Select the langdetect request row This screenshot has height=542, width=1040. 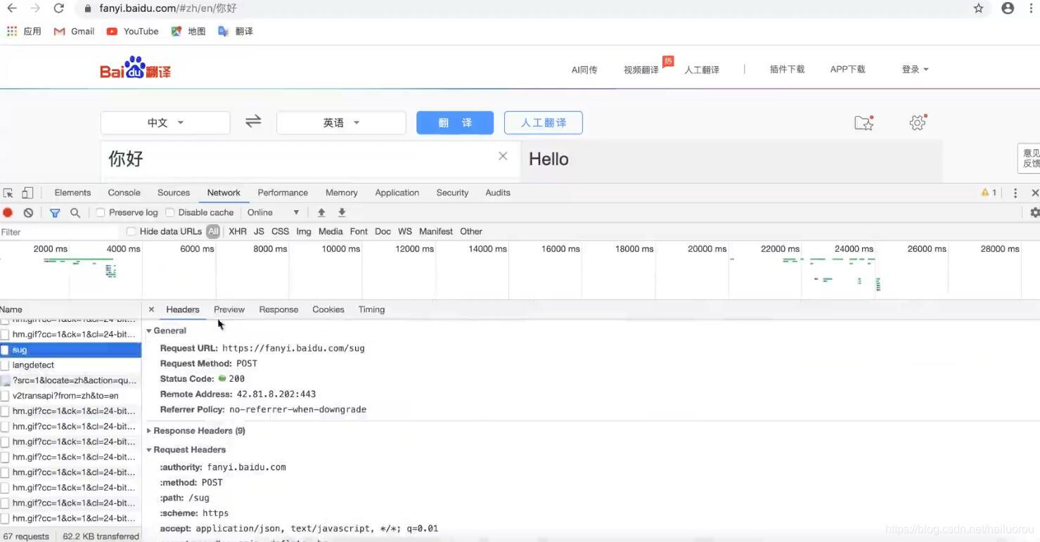pos(70,365)
